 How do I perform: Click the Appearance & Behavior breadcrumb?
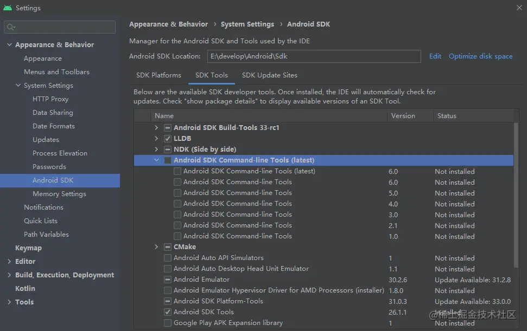coord(168,24)
